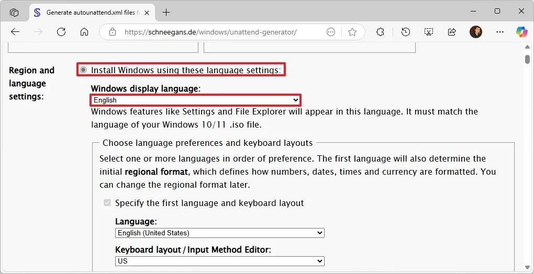This screenshot has width=534, height=274.
Task: Open the Extensions puzzle icon
Action: (x=381, y=32)
